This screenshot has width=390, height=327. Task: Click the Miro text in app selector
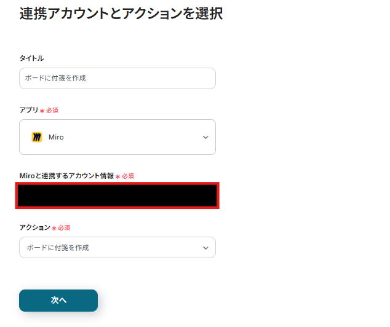[x=56, y=137]
